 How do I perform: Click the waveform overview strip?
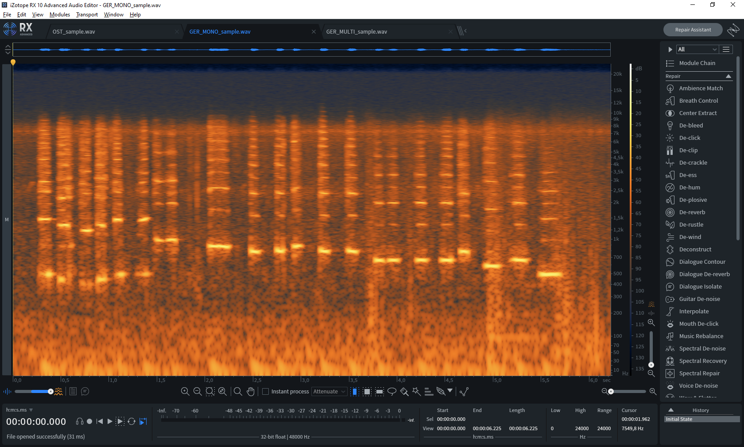[311, 50]
